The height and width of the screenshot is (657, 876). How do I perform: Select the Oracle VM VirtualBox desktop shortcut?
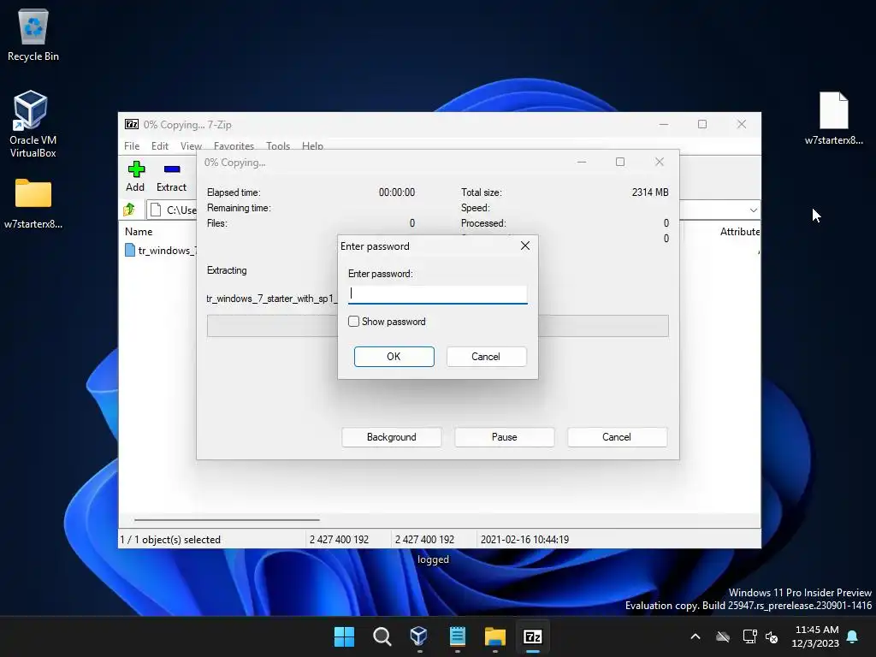coord(33,124)
